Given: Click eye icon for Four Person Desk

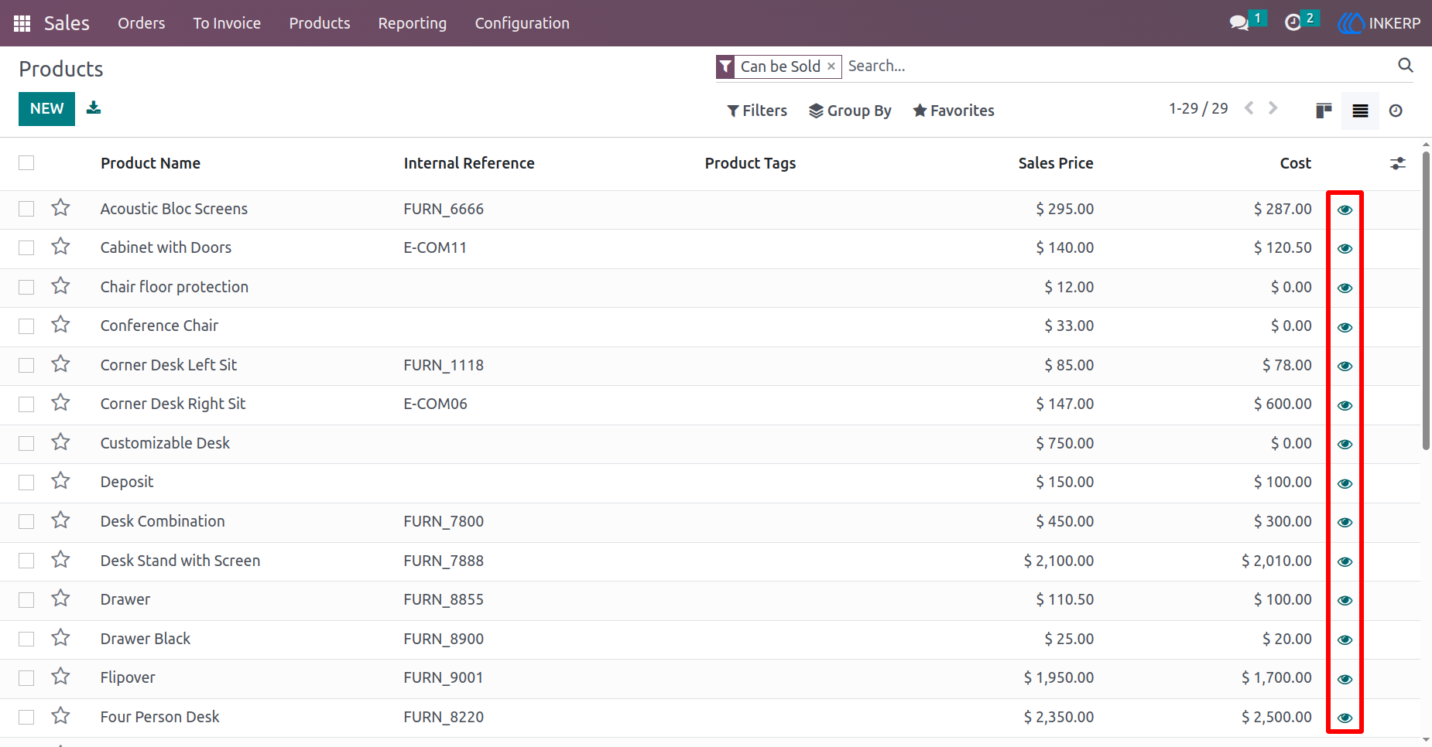Looking at the screenshot, I should click(1345, 718).
